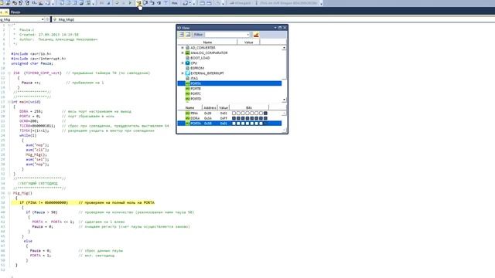Select EXTERNAL_INTERRUPT peripheral
Viewport: 495px width, 278px height.
(x=207, y=73)
